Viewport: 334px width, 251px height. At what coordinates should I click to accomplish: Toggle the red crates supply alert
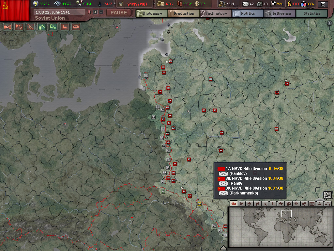tap(76, 27)
